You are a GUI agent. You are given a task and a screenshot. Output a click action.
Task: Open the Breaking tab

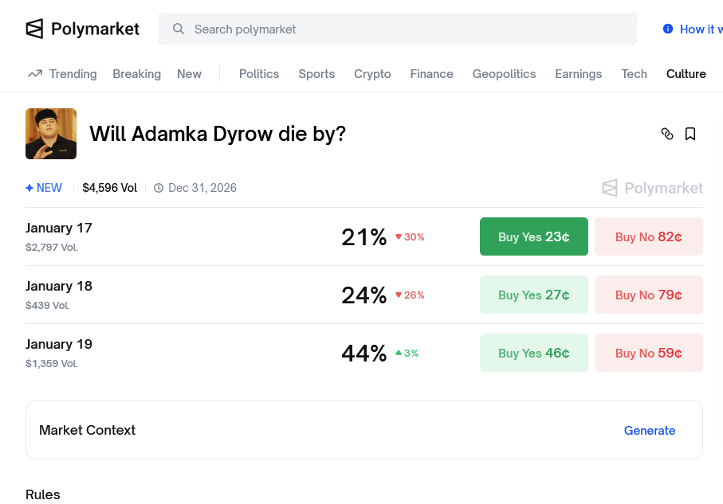pyautogui.click(x=136, y=74)
